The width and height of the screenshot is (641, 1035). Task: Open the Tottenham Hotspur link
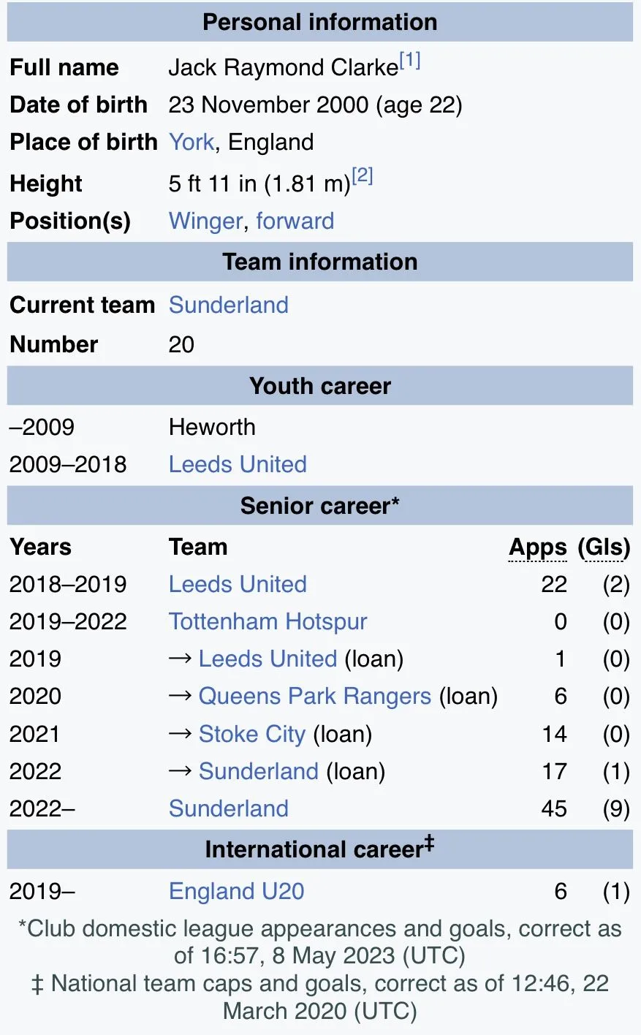click(x=268, y=621)
